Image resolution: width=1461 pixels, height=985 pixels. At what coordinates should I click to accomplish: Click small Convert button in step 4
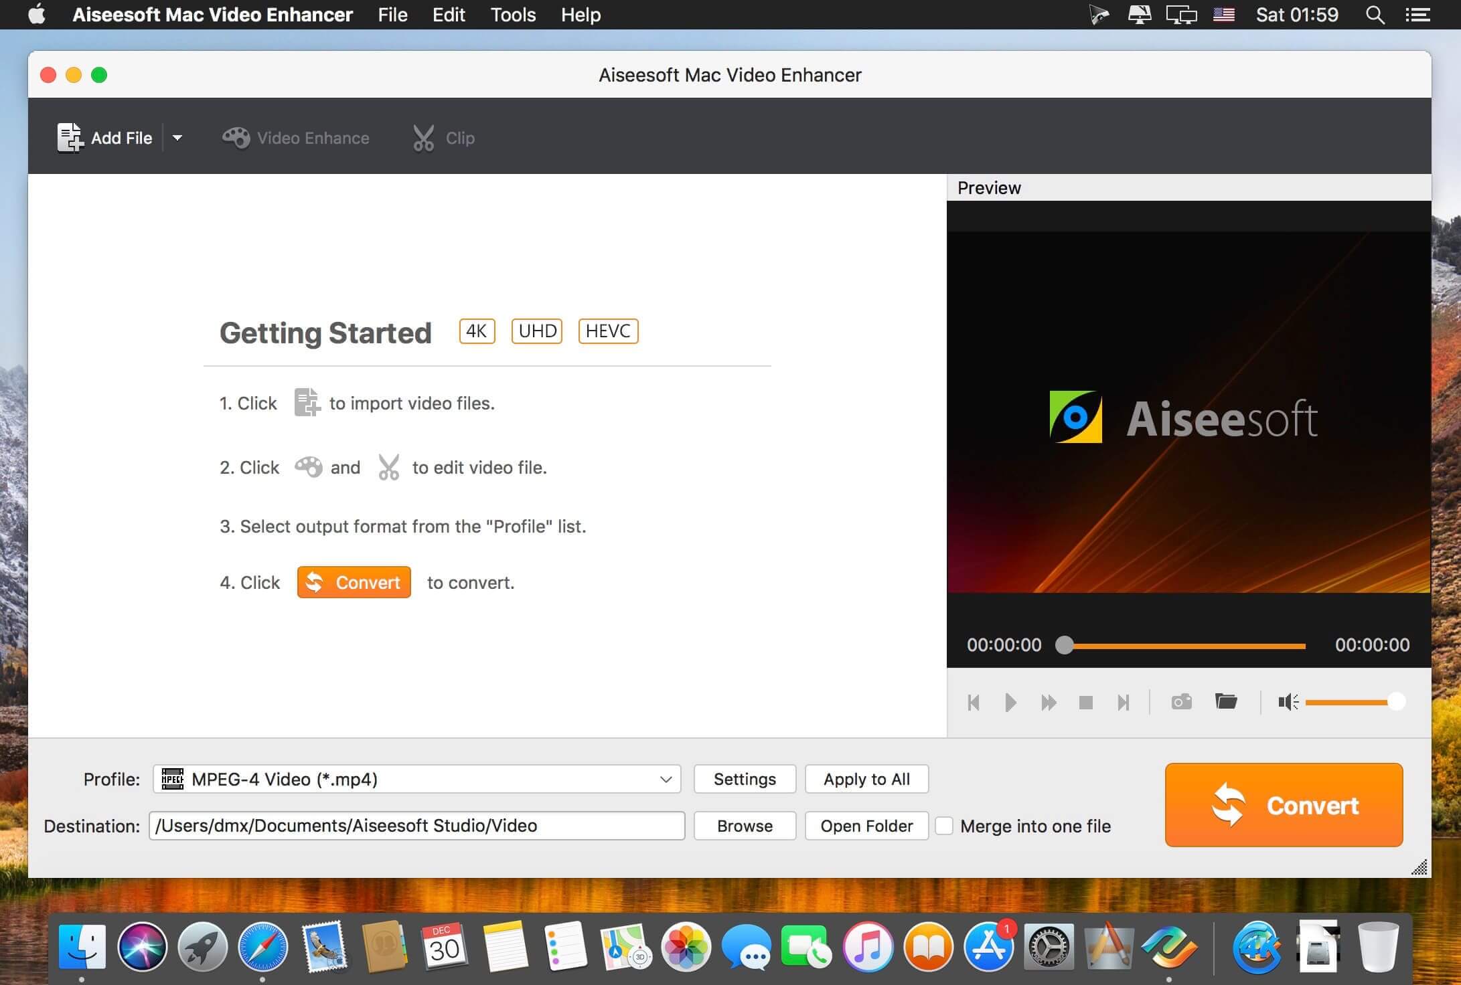(354, 582)
